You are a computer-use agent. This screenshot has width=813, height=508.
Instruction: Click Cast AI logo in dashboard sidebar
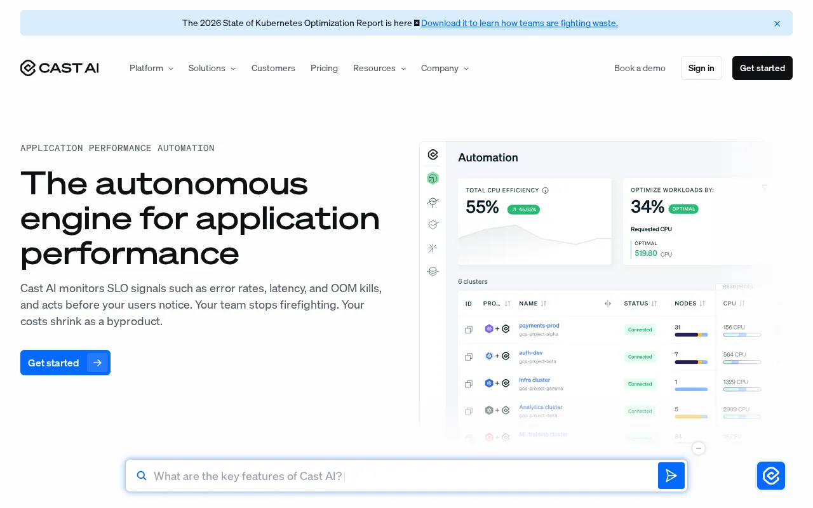(433, 154)
